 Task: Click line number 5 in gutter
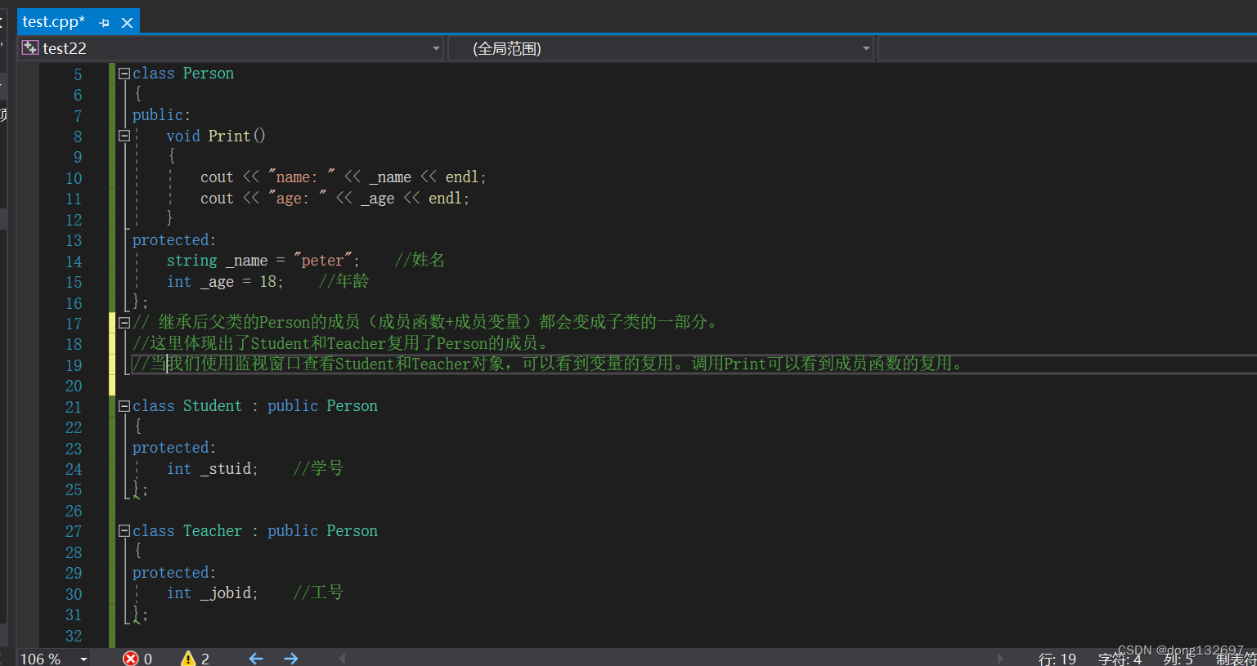pyautogui.click(x=78, y=74)
